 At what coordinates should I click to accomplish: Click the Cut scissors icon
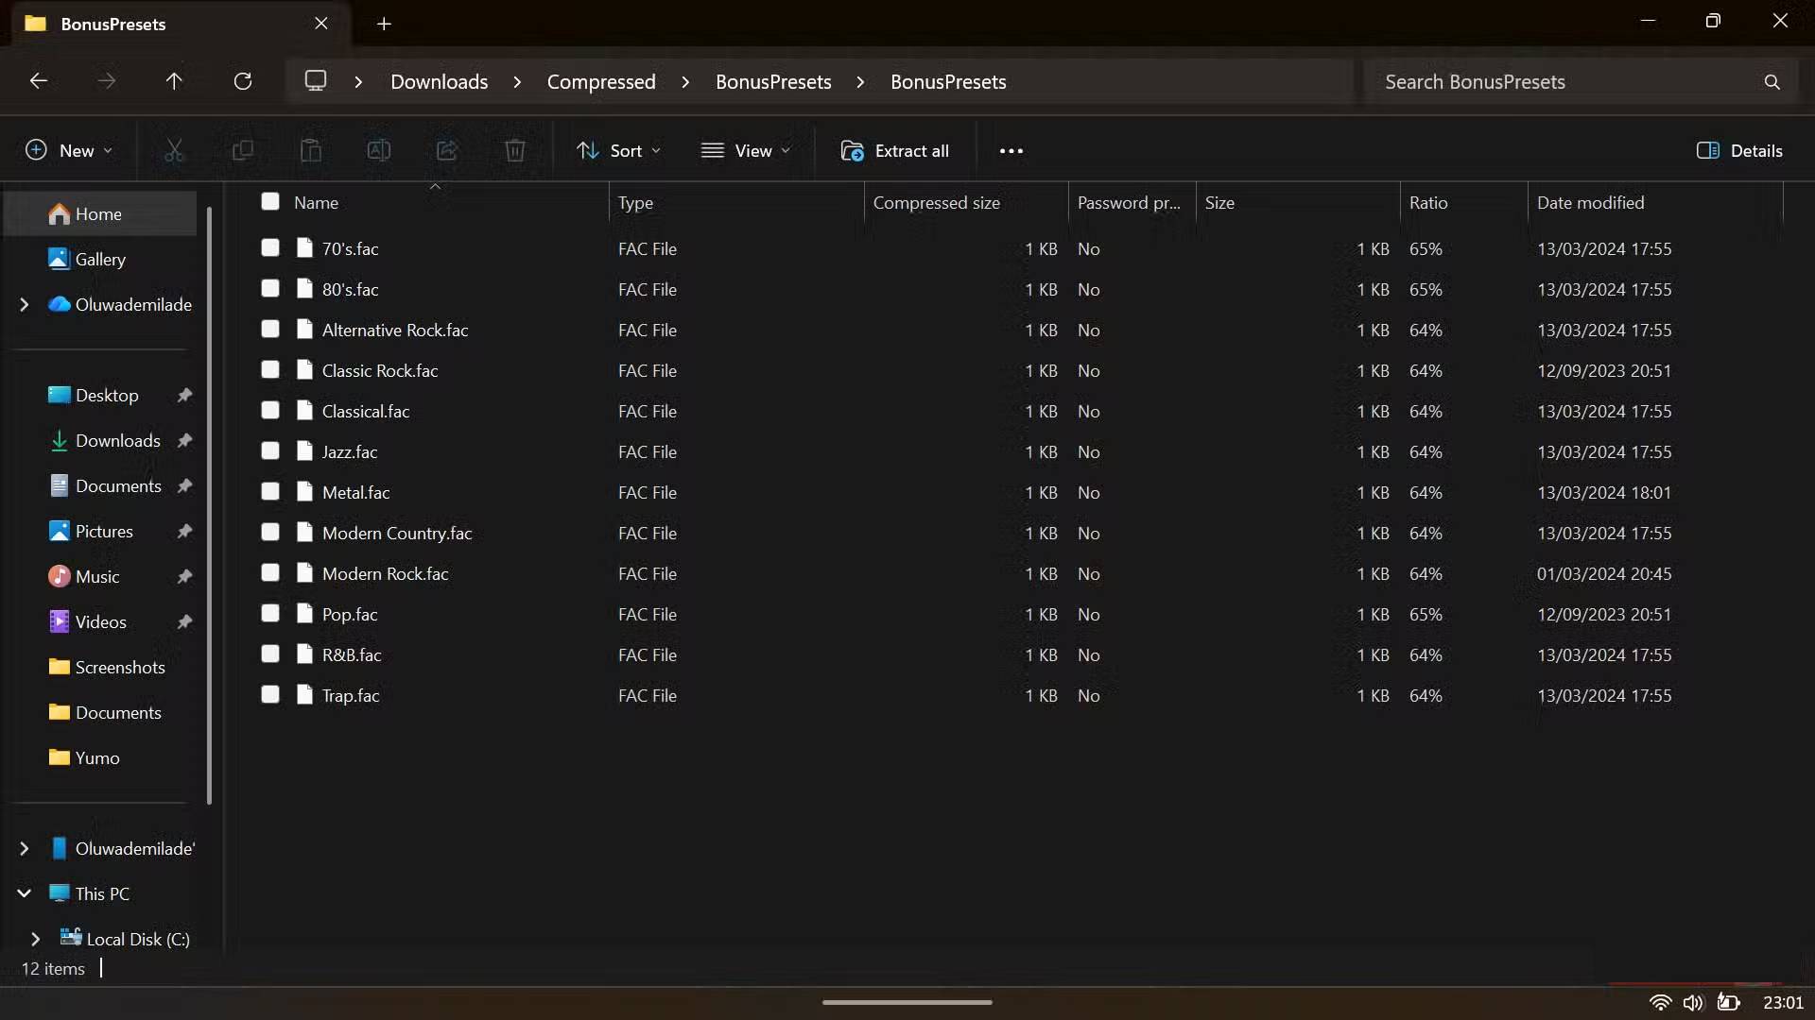tap(174, 150)
